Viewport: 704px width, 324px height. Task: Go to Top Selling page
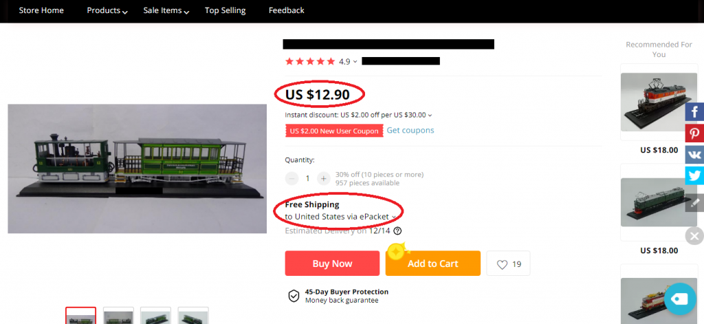pyautogui.click(x=225, y=11)
